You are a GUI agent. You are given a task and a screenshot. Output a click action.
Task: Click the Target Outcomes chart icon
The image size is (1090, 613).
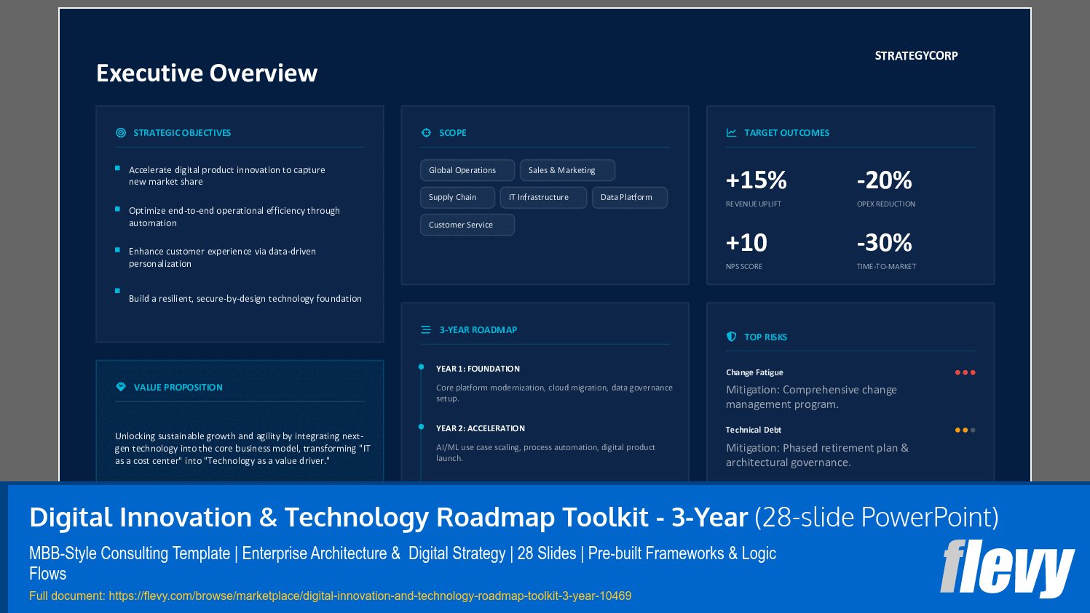click(x=730, y=132)
